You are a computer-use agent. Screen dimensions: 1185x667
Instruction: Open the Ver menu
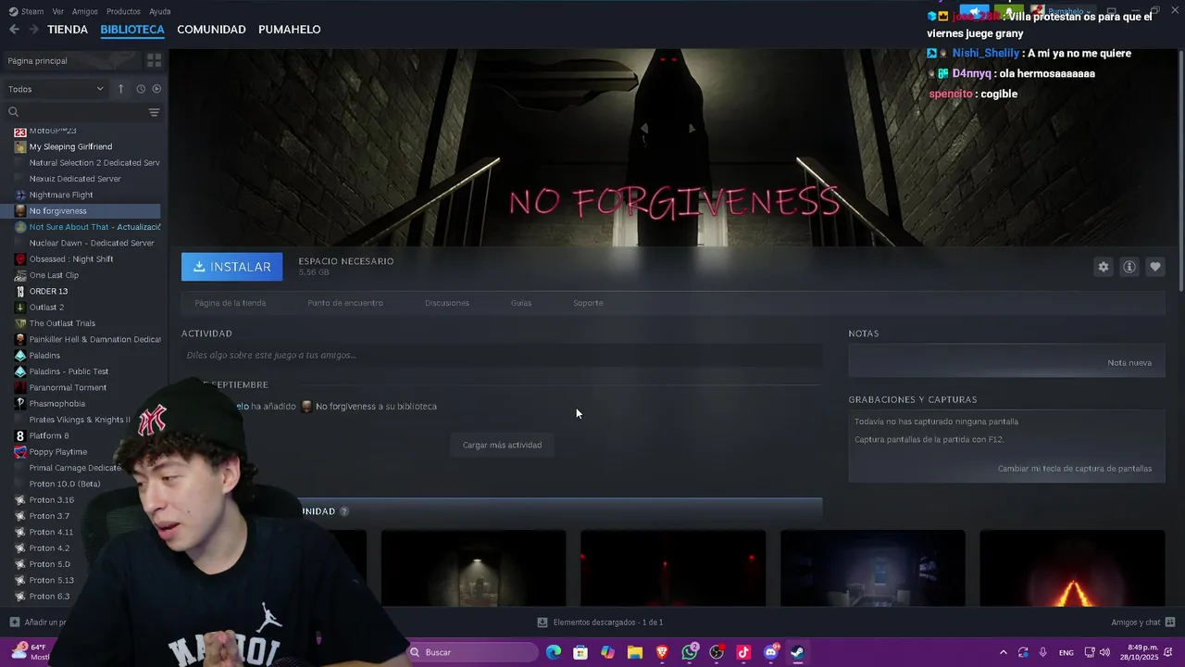click(58, 11)
